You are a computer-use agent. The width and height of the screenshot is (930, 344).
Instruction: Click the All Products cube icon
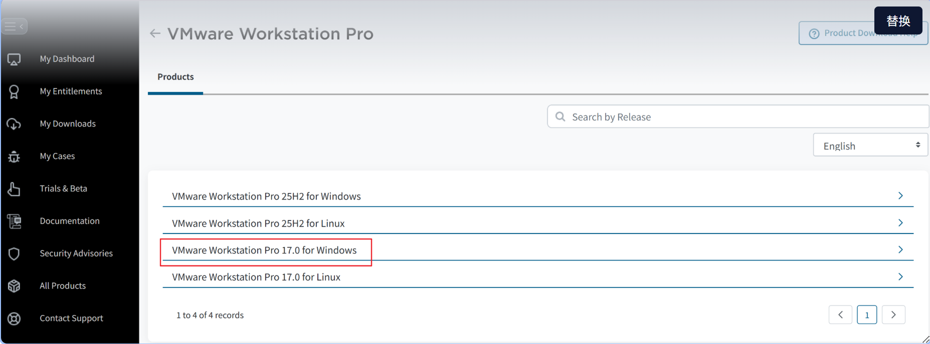[x=14, y=286]
